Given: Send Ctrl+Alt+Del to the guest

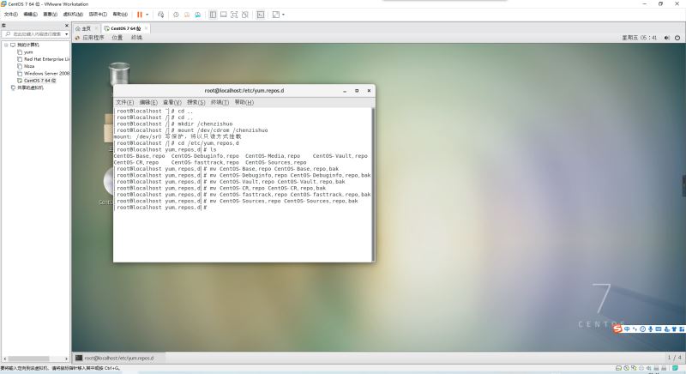Looking at the screenshot, I should click(160, 15).
